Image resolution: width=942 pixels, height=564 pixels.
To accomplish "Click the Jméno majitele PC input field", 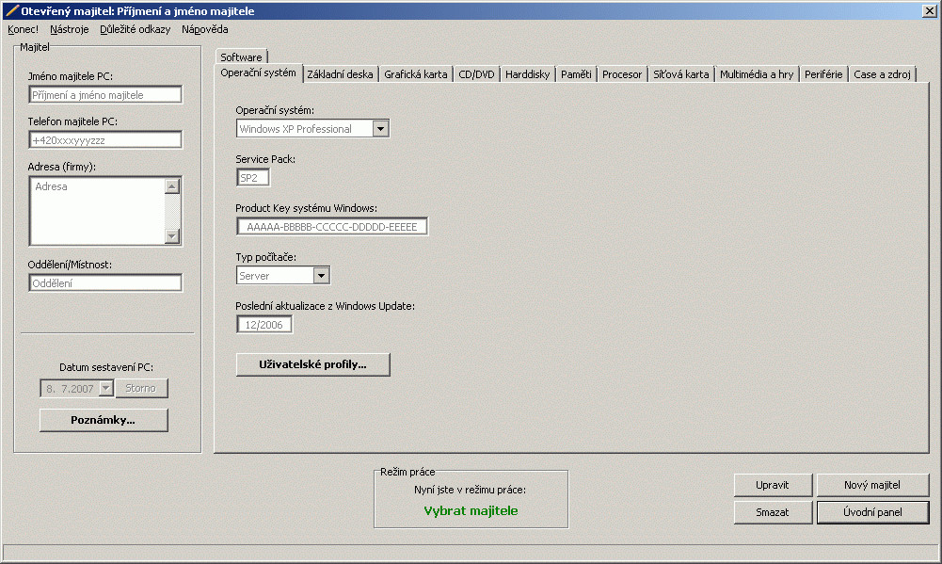I will pos(105,94).
